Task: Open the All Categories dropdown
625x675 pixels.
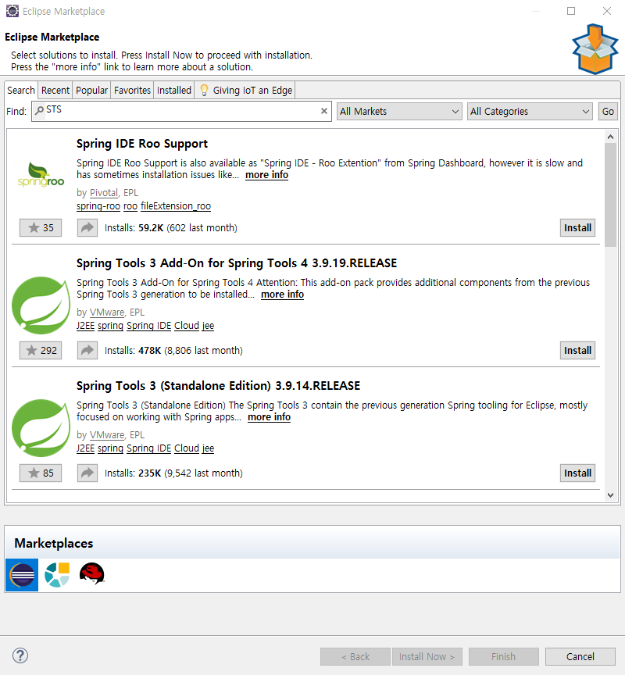Action: coord(530,112)
